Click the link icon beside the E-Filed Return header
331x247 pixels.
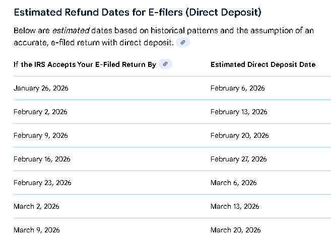click(165, 64)
